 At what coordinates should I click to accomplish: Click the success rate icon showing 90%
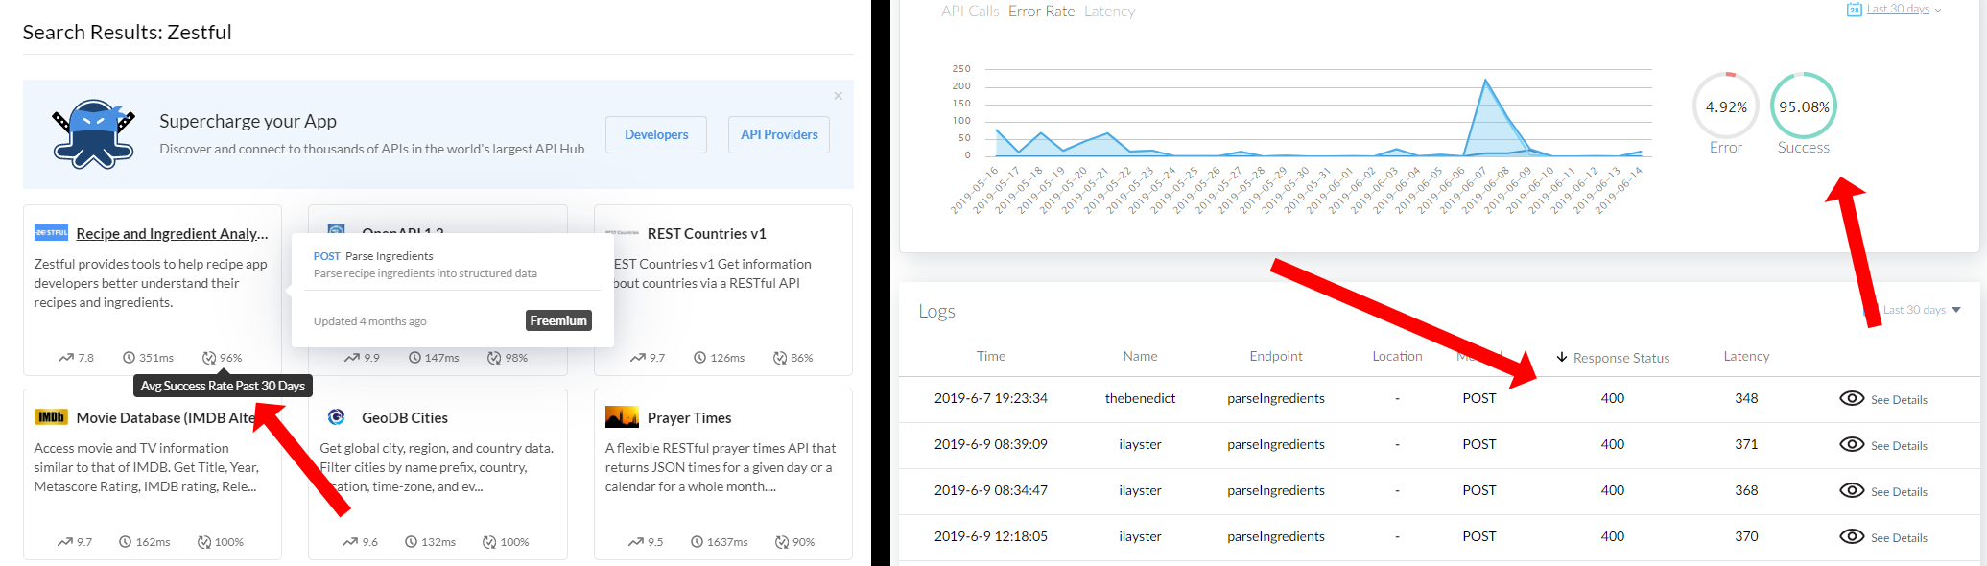coord(782,542)
